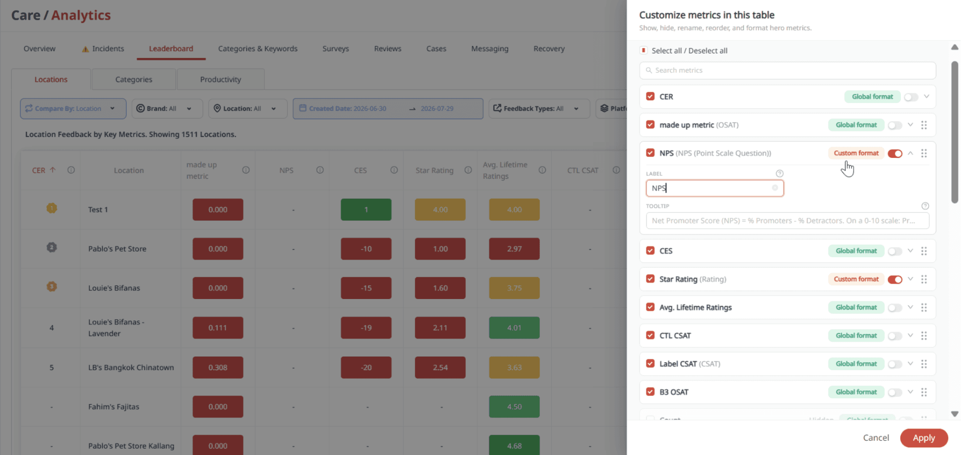Image resolution: width=964 pixels, height=455 pixels.
Task: Open the Compare By: Location dropdown
Action: pyautogui.click(x=73, y=109)
